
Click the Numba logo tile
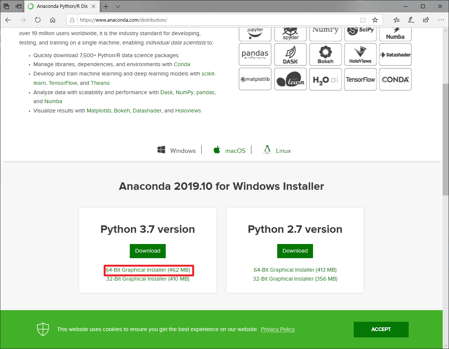click(x=395, y=34)
